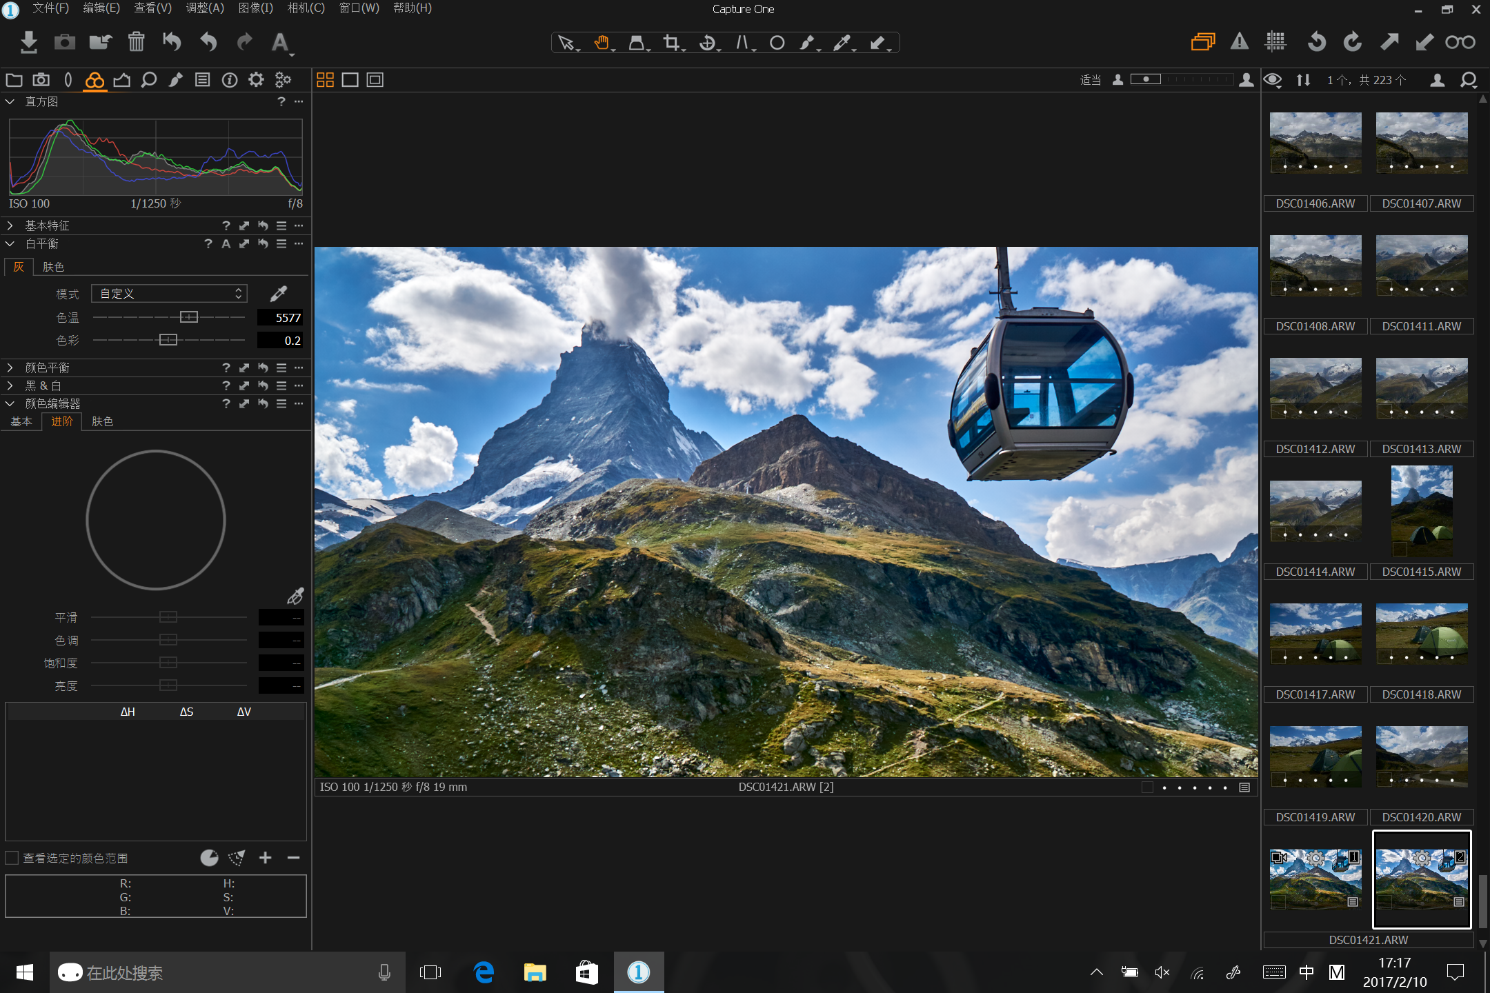Click the trash Delete icon
Screen dimensions: 1490x993
pyautogui.click(x=136, y=43)
